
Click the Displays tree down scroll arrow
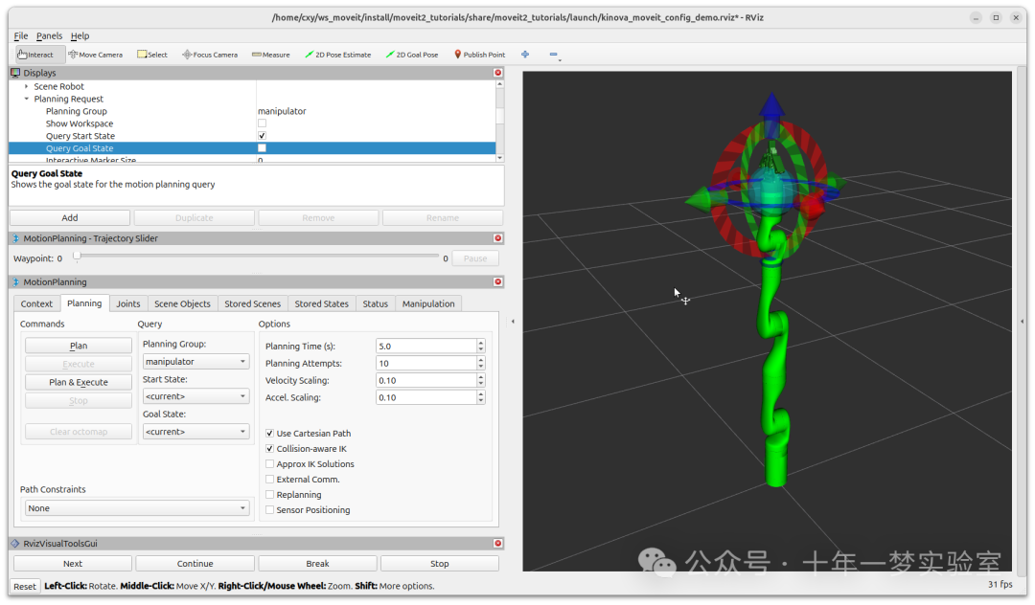coord(499,158)
